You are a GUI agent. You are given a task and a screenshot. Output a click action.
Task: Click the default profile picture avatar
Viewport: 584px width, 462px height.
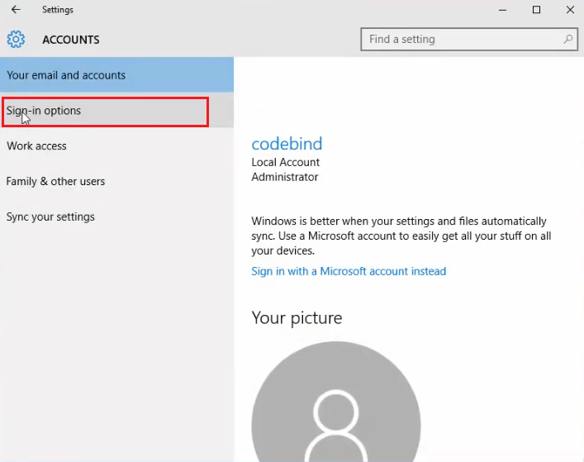point(336,402)
